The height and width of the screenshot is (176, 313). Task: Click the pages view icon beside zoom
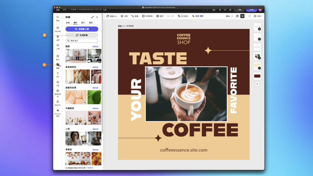tap(237, 16)
